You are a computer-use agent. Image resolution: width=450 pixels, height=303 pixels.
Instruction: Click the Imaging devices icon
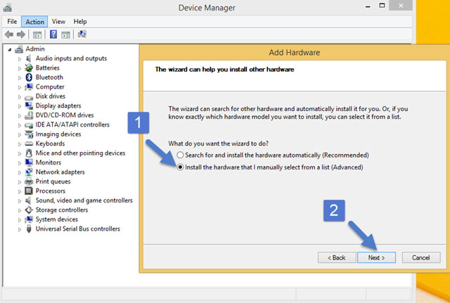pyautogui.click(x=29, y=134)
